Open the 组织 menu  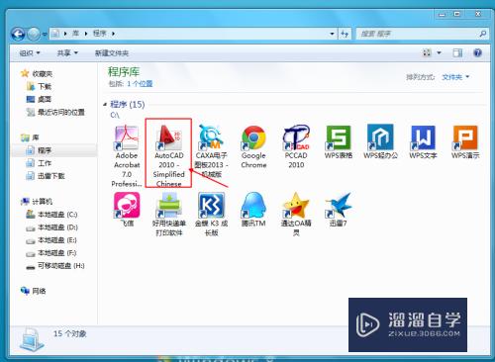[30, 52]
